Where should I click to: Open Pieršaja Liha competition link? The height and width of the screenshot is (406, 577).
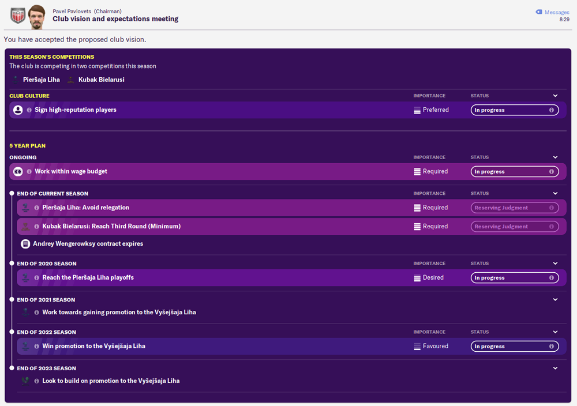[x=41, y=80]
